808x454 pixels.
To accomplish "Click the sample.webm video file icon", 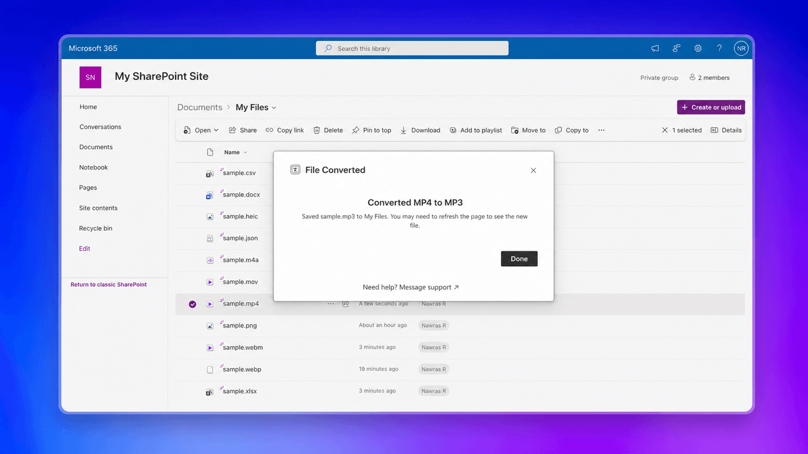I will point(209,348).
